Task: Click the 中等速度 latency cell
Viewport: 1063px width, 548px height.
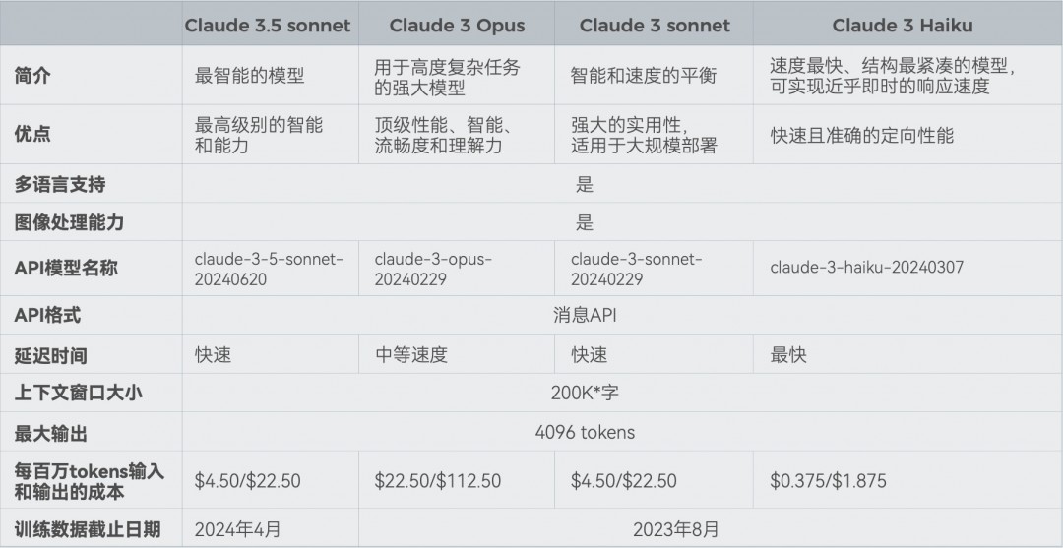Action: pos(410,354)
